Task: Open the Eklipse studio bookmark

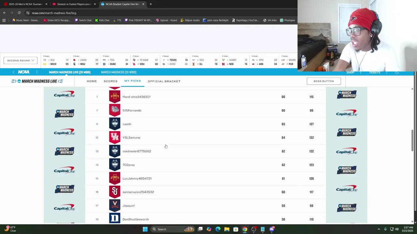Action: tap(190, 20)
